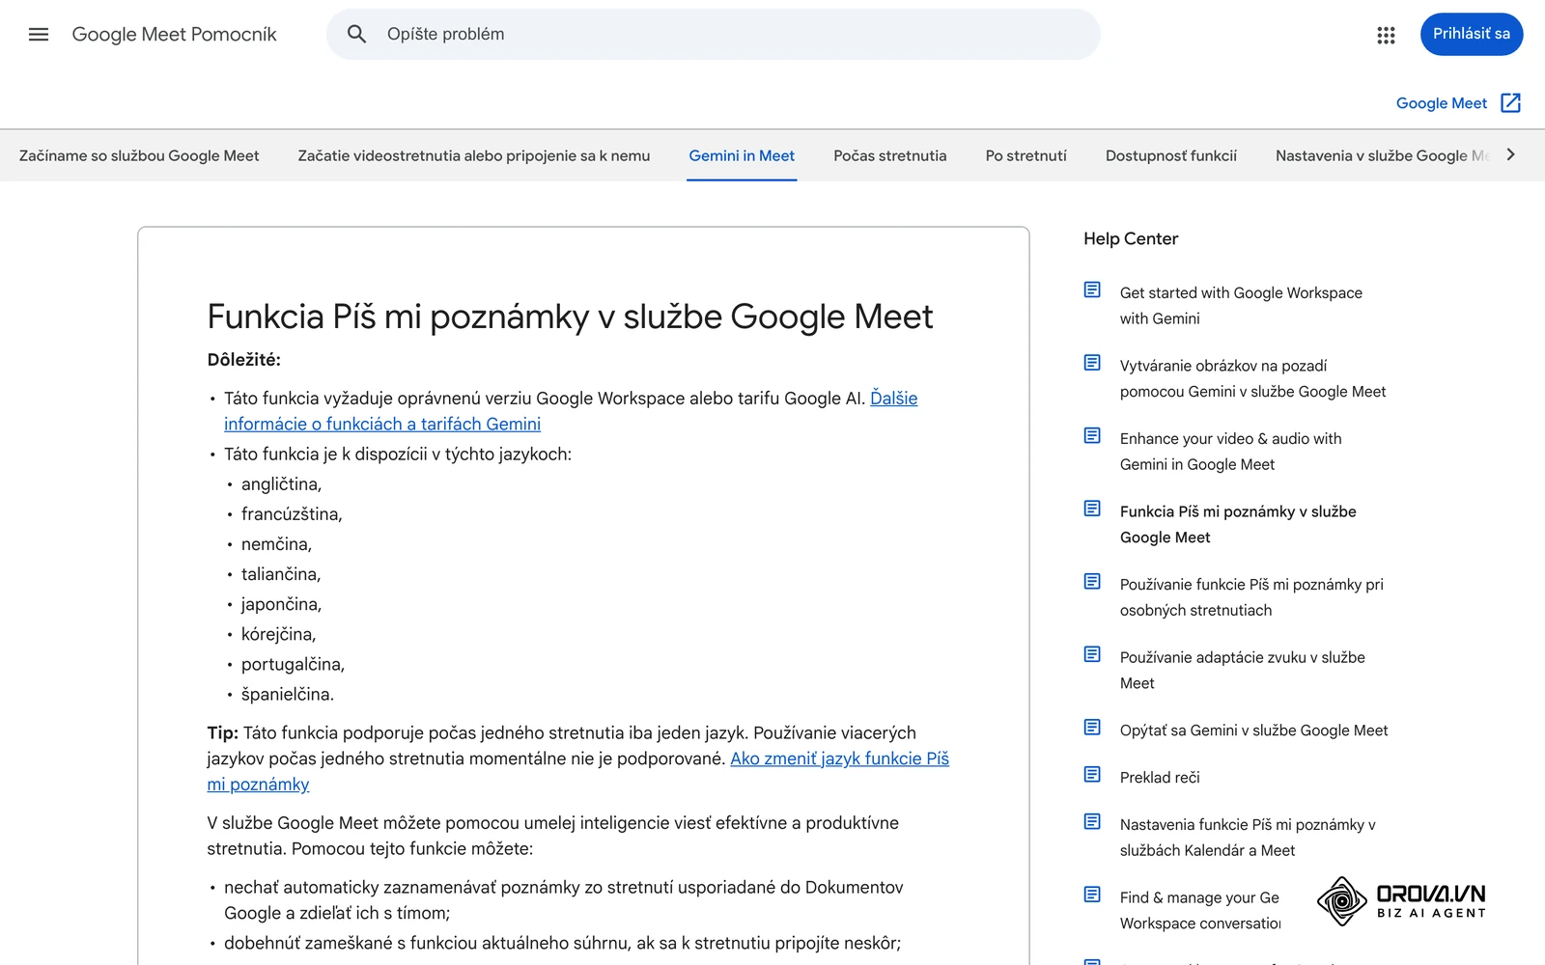
Task: Open the Google Meet product link
Action: point(1442,103)
